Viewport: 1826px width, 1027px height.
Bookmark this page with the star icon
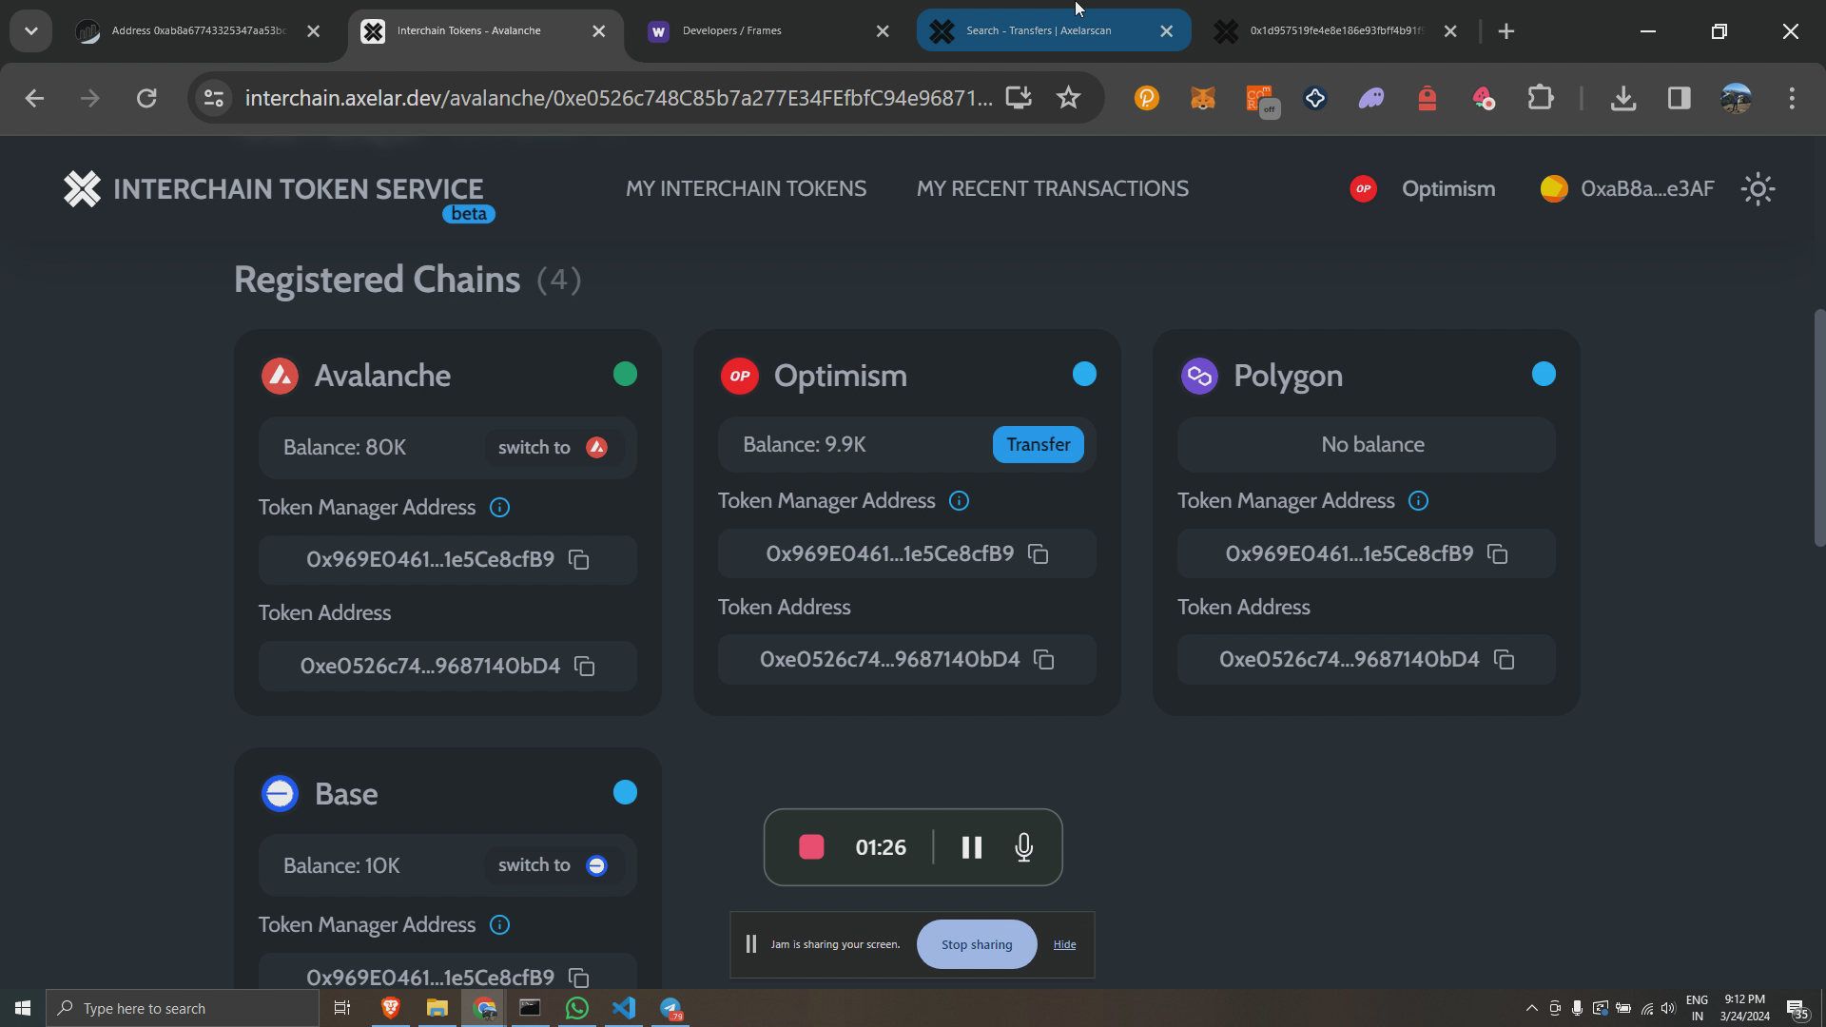[x=1069, y=98]
